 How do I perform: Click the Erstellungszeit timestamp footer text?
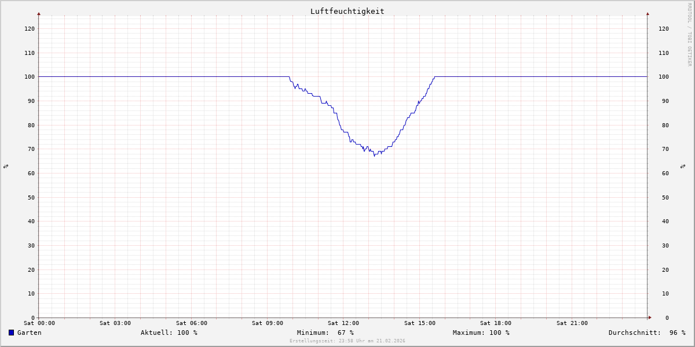pyautogui.click(x=348, y=341)
